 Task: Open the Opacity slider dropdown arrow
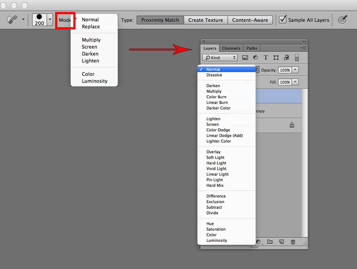pyautogui.click(x=295, y=70)
